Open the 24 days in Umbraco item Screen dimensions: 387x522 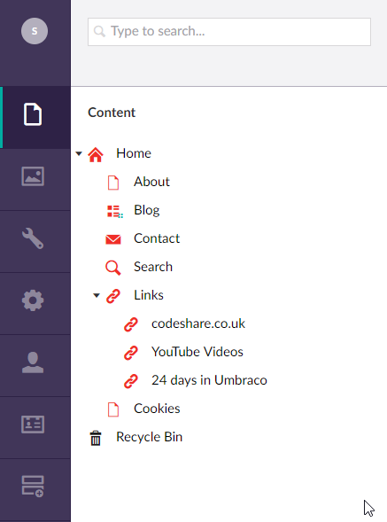pyautogui.click(x=209, y=380)
